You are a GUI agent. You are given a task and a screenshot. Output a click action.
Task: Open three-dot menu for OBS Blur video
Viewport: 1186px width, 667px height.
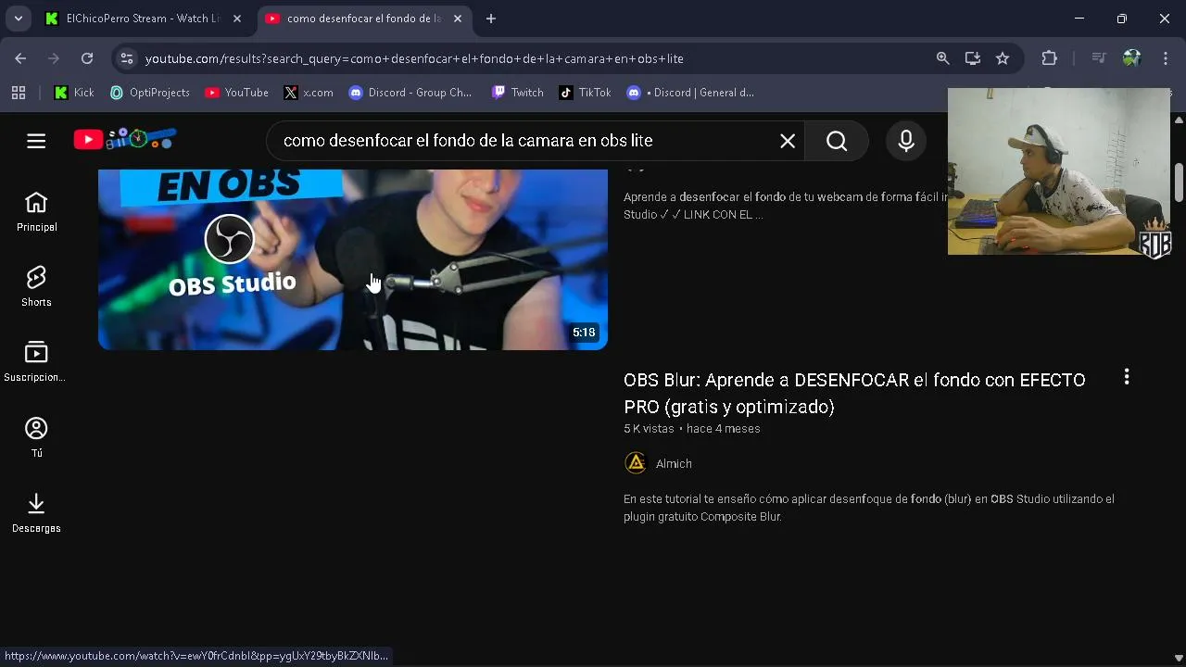pos(1127,377)
